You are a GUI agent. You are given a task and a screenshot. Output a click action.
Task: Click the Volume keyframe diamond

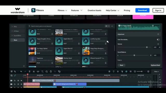pyautogui.click(x=158, y=44)
